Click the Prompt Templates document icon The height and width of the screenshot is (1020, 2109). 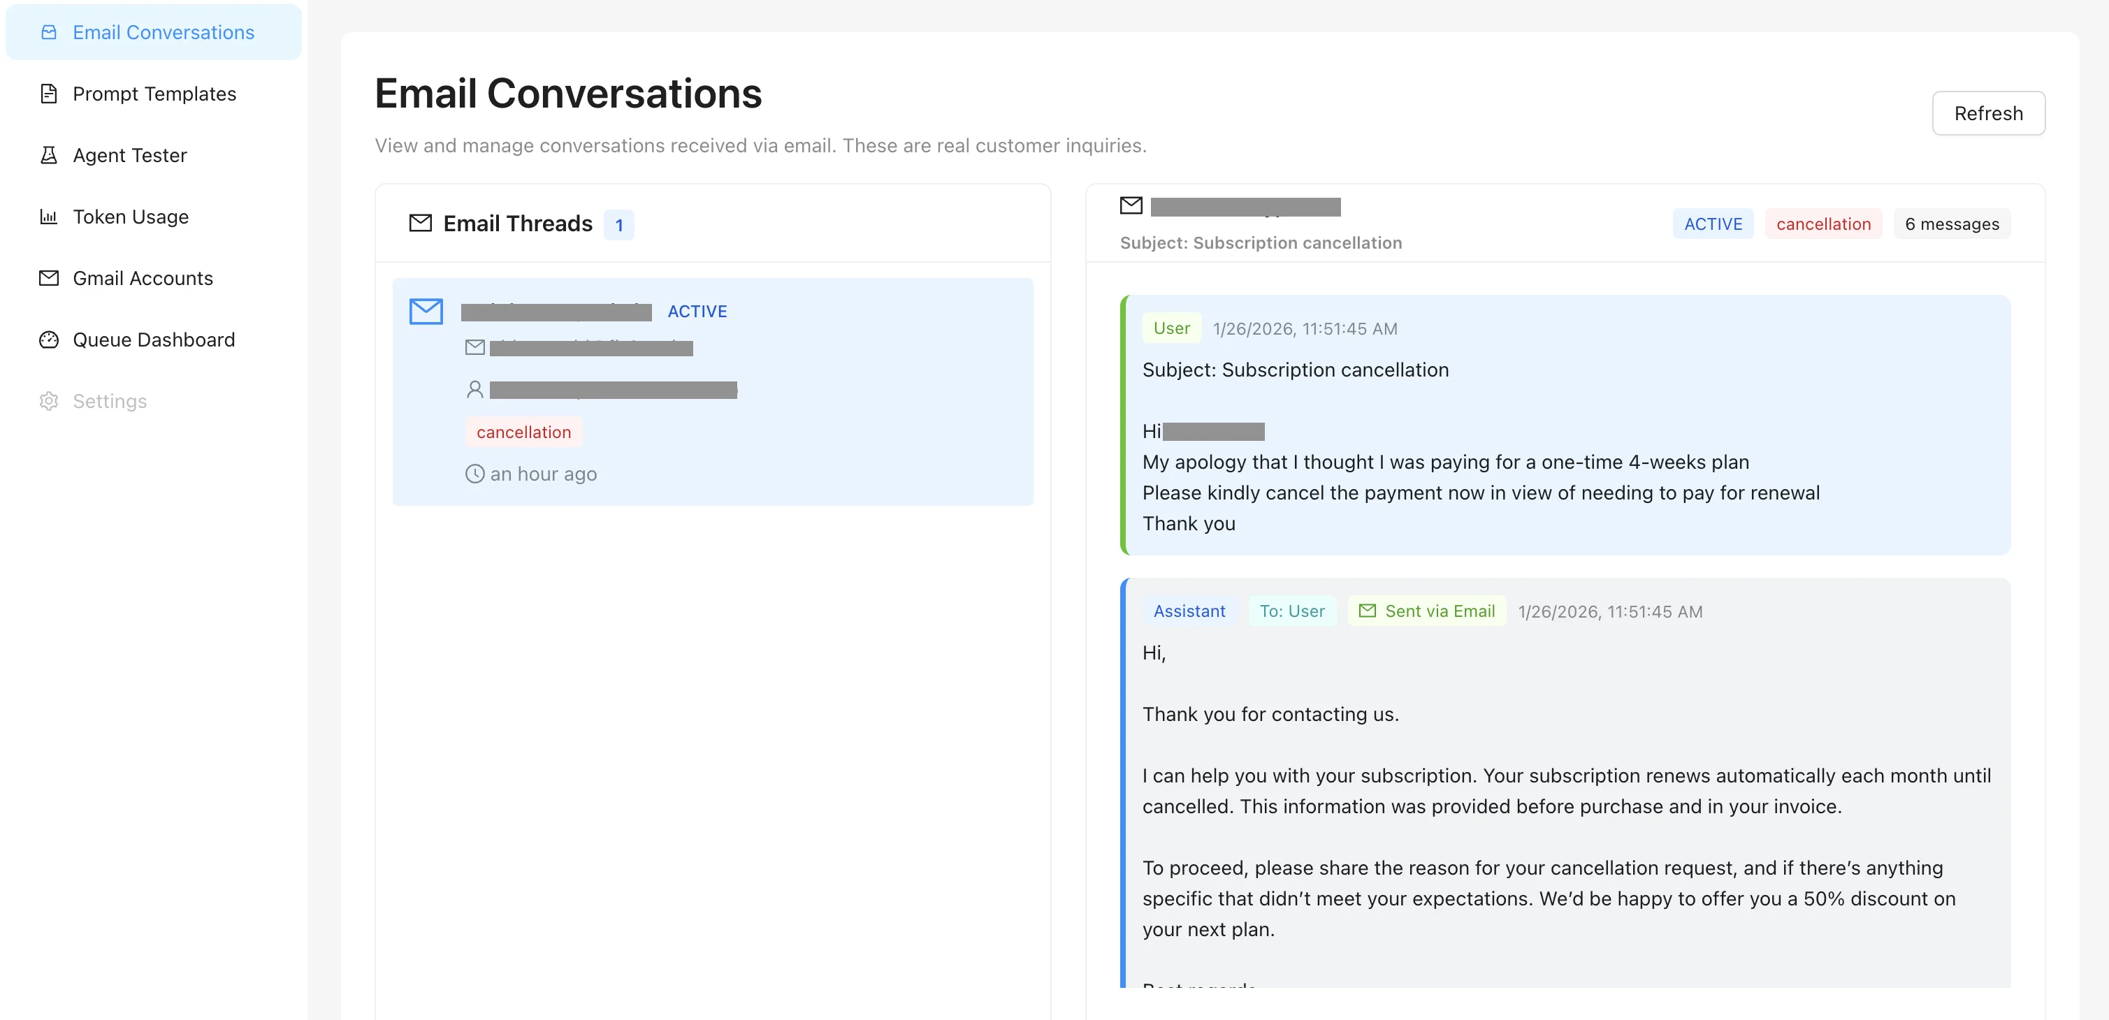49,94
